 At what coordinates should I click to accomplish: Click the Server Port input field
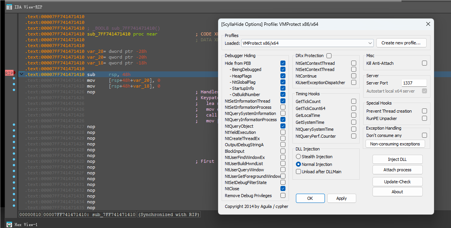click(414, 83)
